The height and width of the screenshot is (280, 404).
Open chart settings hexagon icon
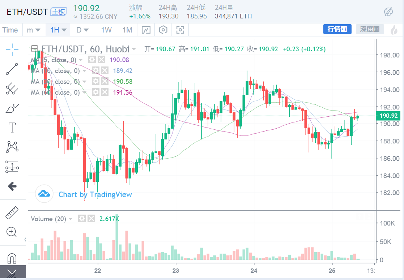(x=163, y=30)
